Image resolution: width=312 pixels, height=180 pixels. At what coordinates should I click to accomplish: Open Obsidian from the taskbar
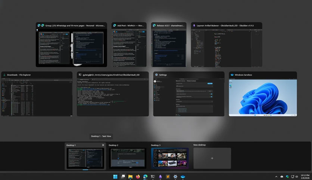coord(160,176)
